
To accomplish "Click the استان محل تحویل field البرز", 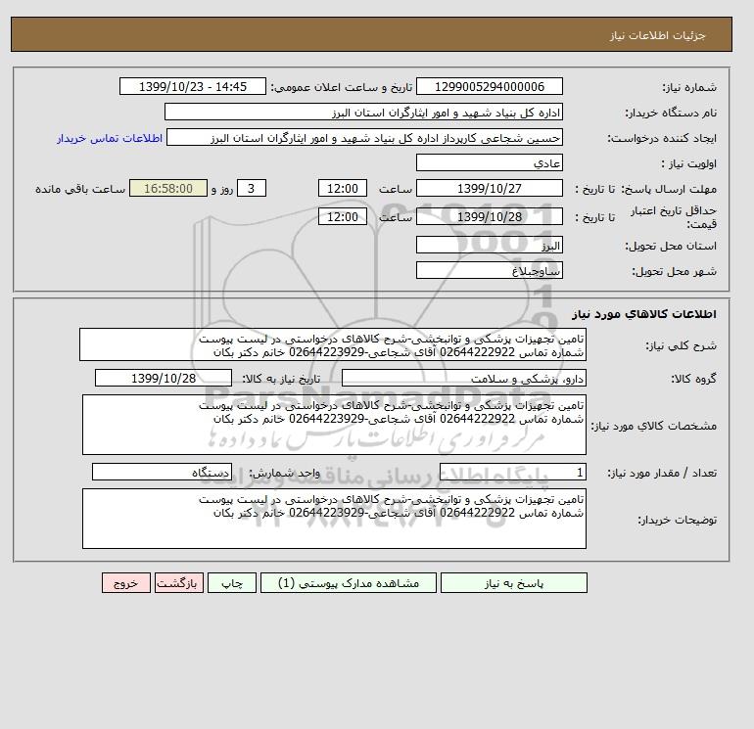I will pyautogui.click(x=489, y=245).
